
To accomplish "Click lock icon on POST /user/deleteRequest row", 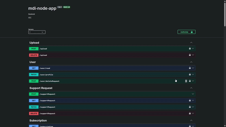I will [x=190, y=81].
